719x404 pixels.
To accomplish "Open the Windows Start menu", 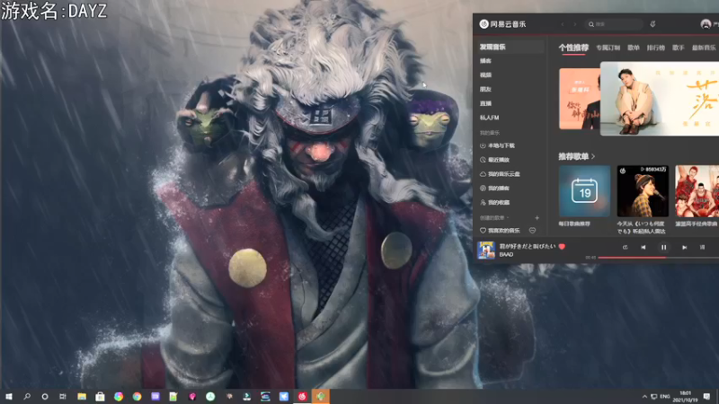I will (x=9, y=397).
